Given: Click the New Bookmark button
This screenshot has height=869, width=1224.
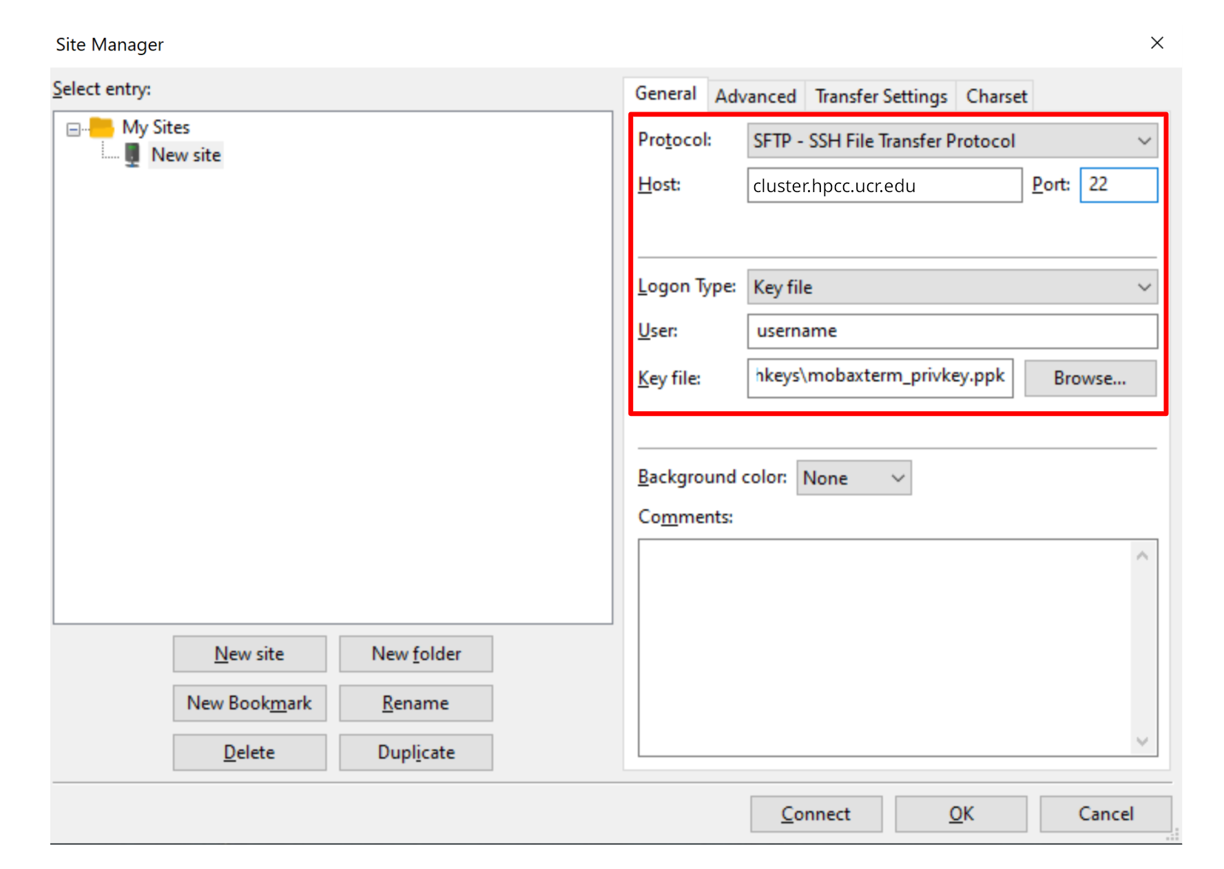Looking at the screenshot, I should click(x=249, y=702).
